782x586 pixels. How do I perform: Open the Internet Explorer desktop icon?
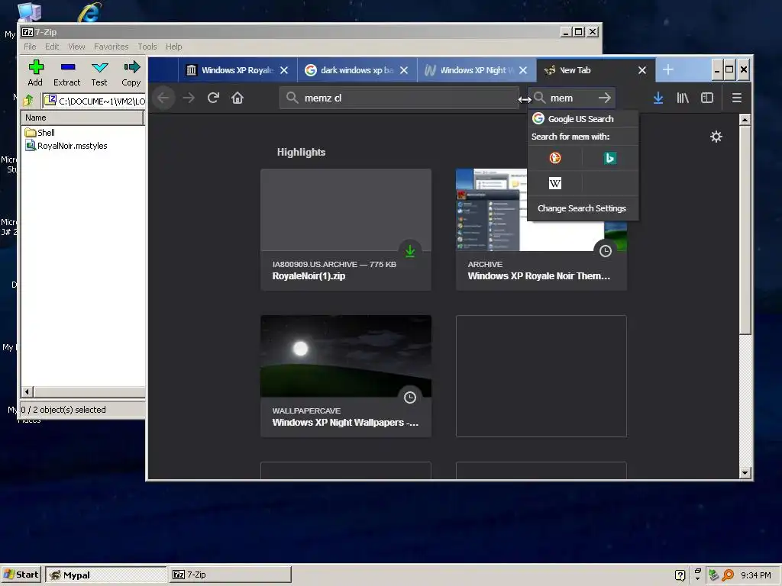point(89,12)
